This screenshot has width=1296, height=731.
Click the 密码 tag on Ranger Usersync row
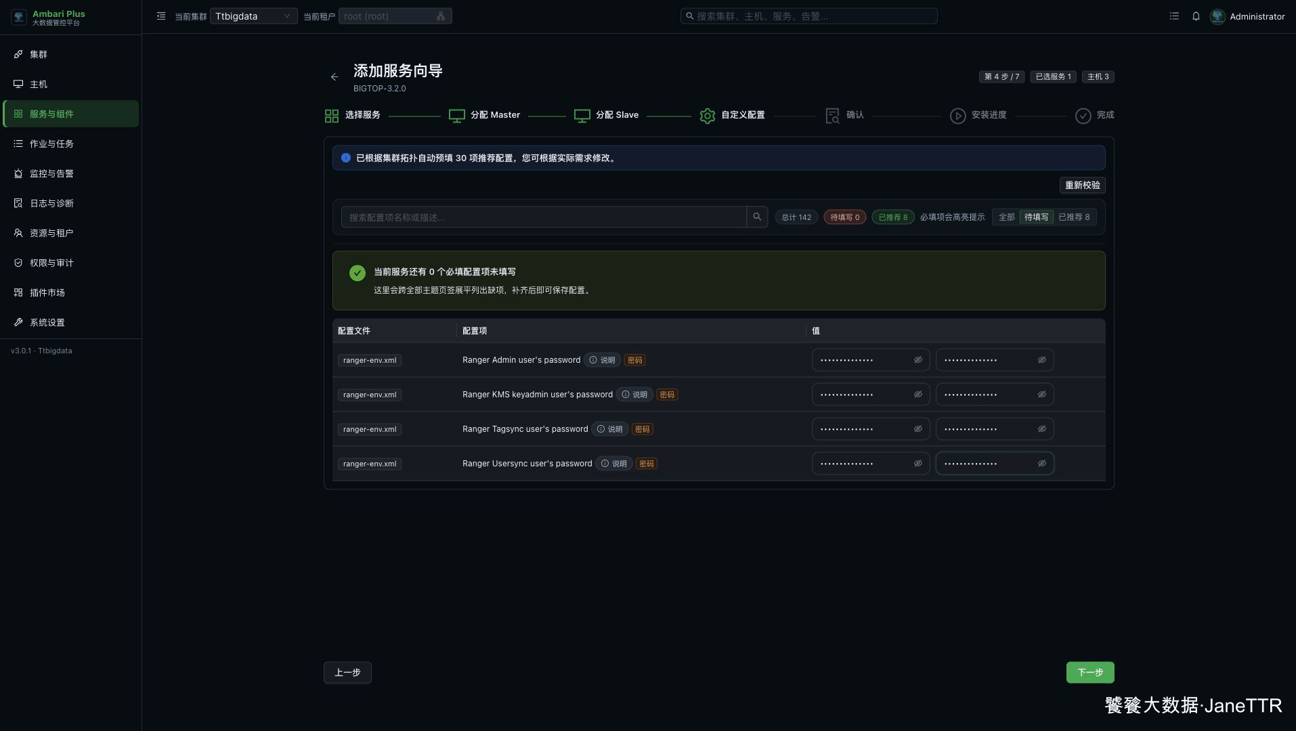click(x=647, y=464)
